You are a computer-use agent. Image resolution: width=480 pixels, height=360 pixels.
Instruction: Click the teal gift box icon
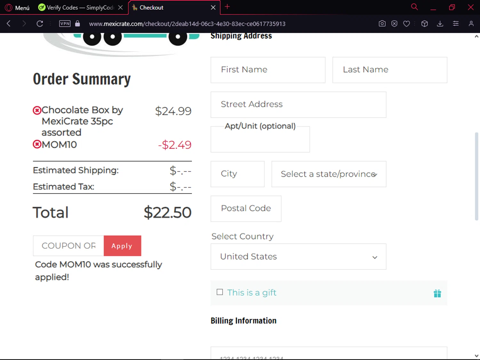pos(437,293)
